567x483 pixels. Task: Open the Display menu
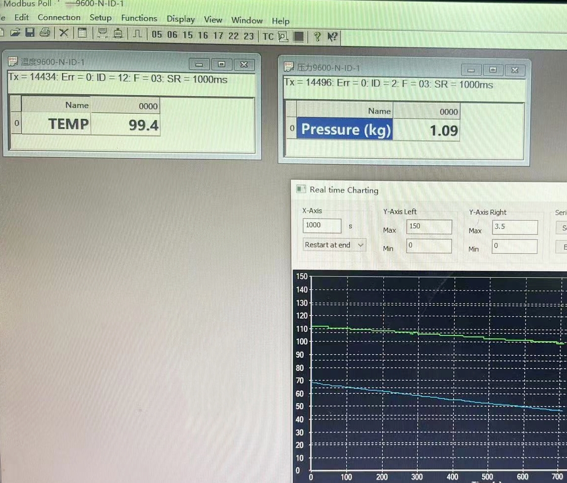pos(180,19)
